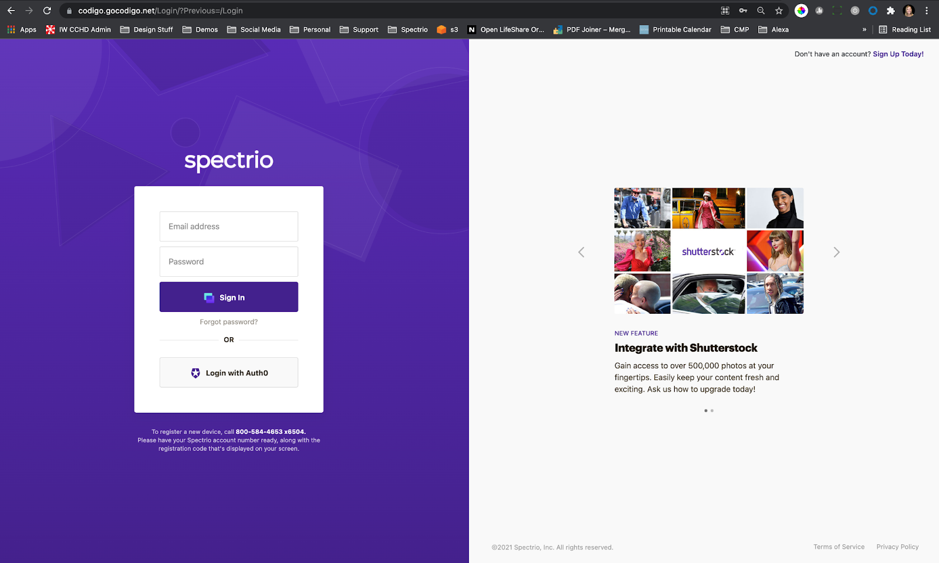Open the Design Stuff bookmark folder
The image size is (939, 563).
click(x=147, y=29)
